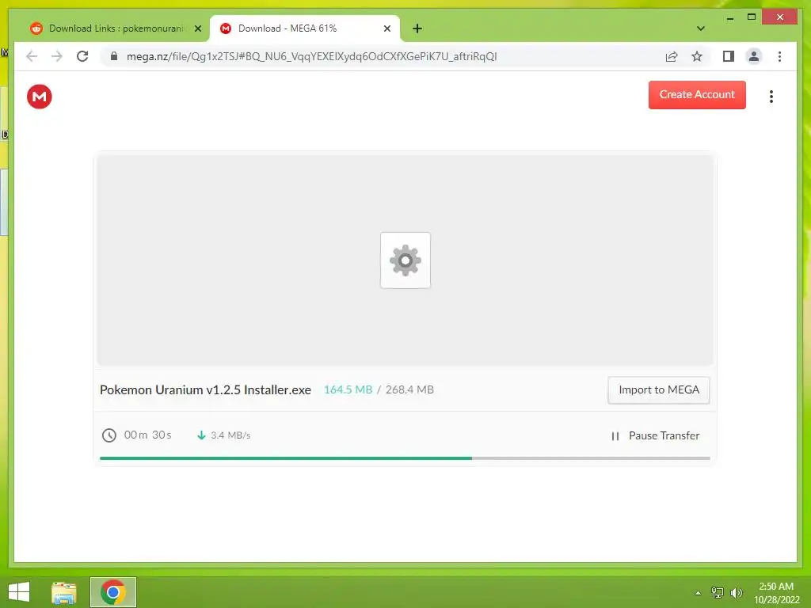
Task: Click the Import to MEGA button
Action: [x=658, y=389]
